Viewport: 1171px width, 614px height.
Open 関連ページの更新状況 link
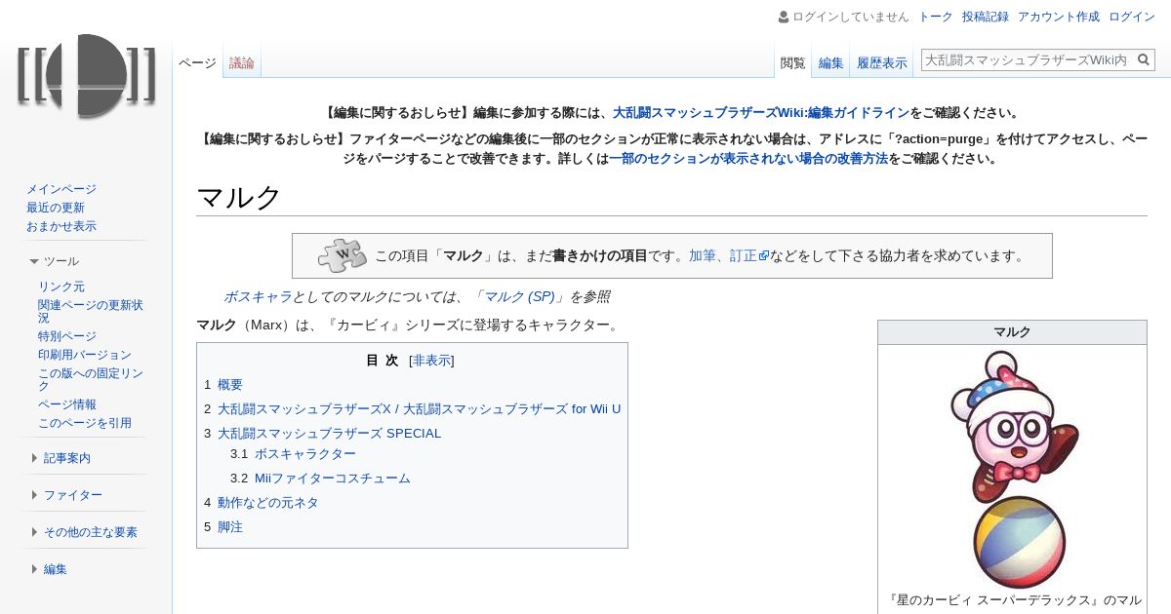(x=91, y=311)
